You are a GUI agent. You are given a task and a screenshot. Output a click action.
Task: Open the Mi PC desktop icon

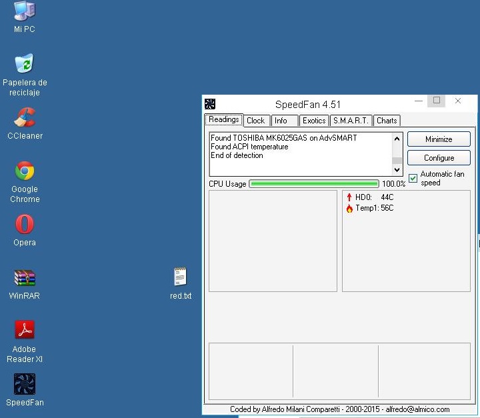[25, 17]
